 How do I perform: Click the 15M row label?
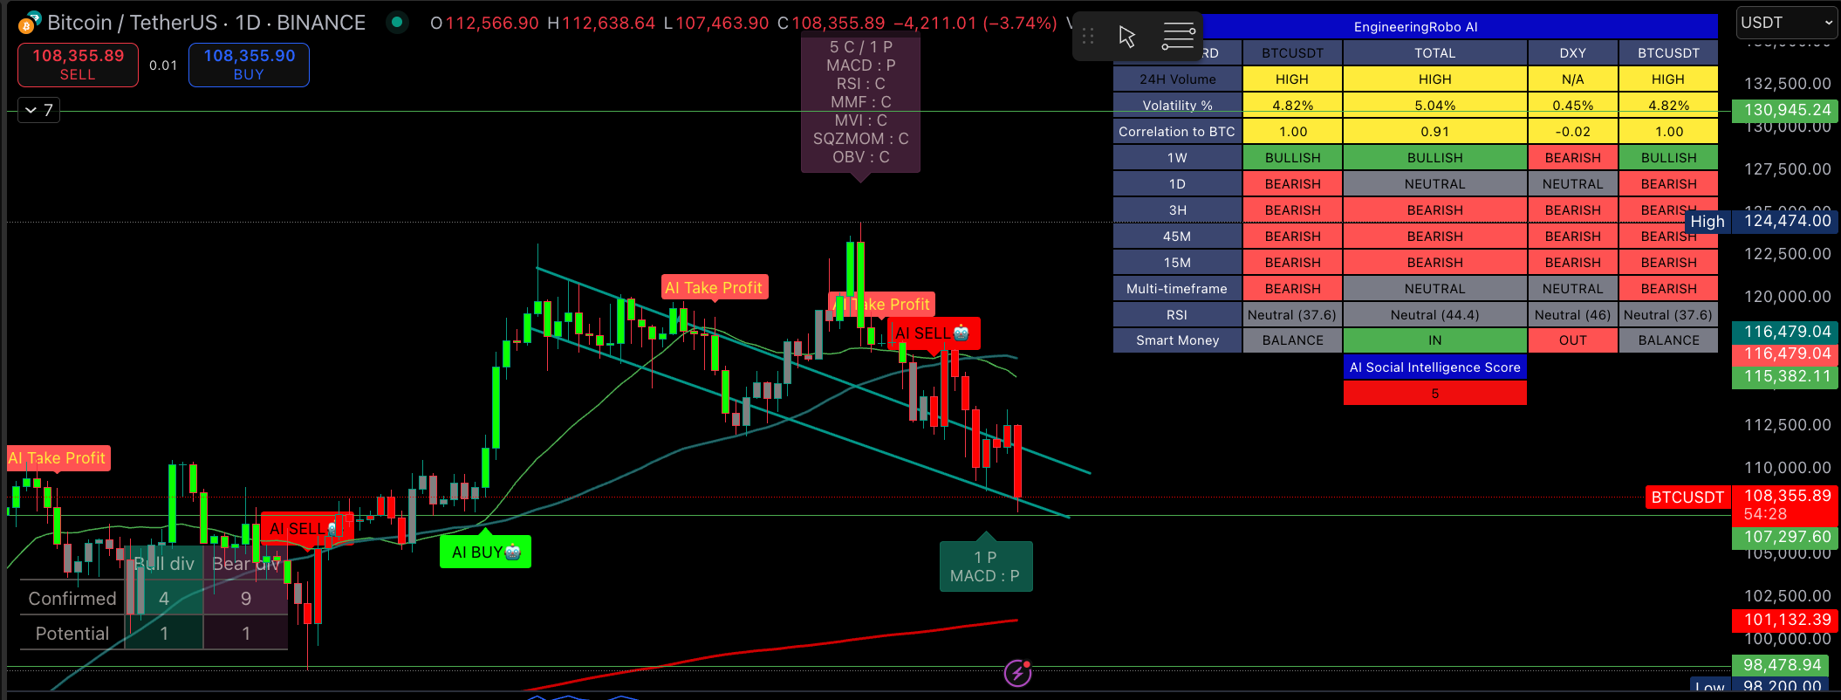pyautogui.click(x=1178, y=263)
